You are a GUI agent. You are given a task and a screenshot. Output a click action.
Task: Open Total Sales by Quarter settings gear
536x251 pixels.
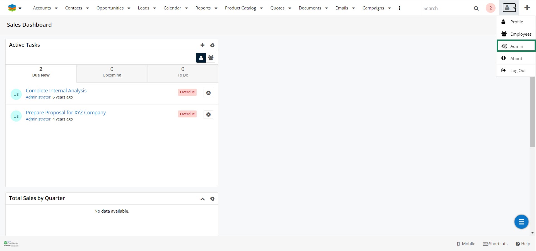(212, 199)
